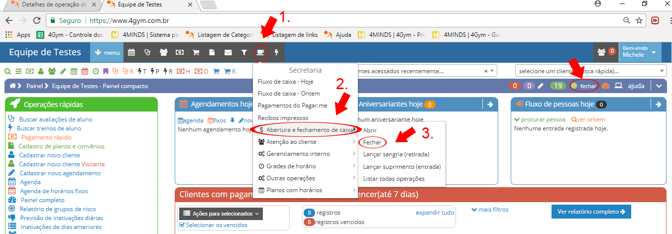Open 'Ações para selecionados' dropdown
The height and width of the screenshot is (234, 672).
[x=221, y=214]
